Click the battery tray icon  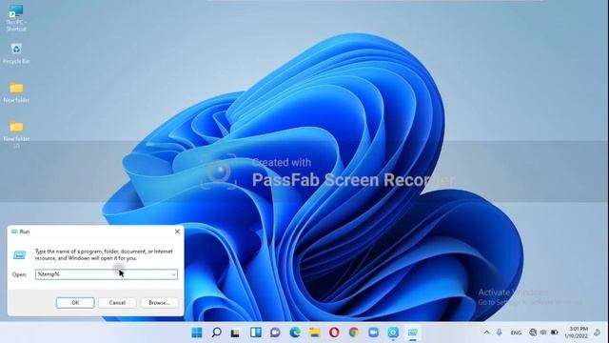point(555,333)
